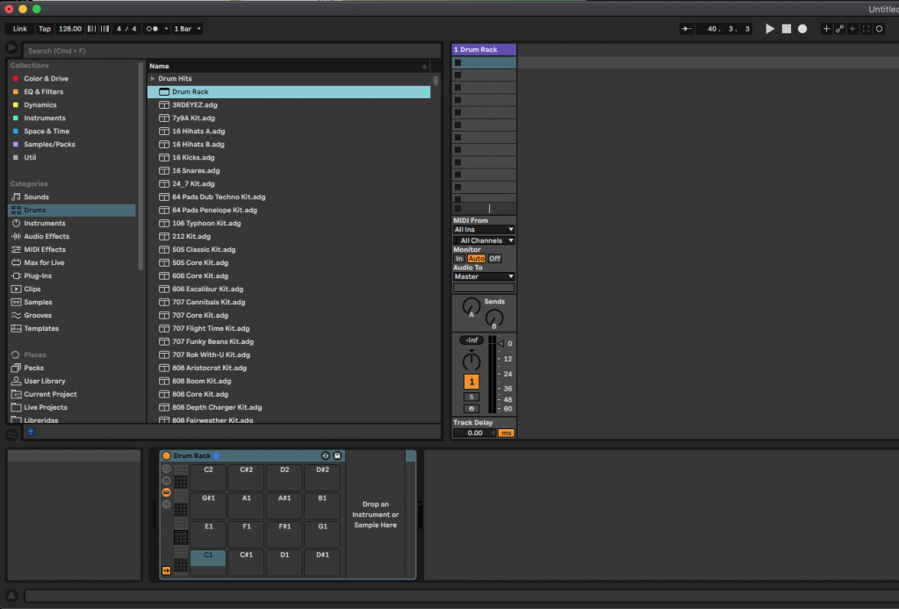The image size is (899, 609).
Task: Select the EQ & Filters collection
Action: click(x=44, y=91)
